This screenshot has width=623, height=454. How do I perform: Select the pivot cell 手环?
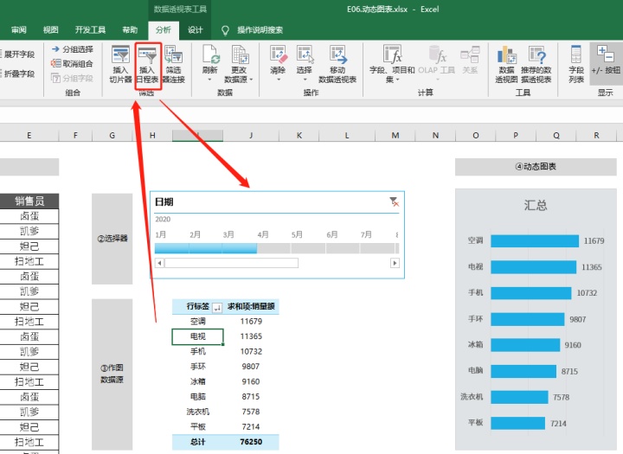click(x=197, y=367)
